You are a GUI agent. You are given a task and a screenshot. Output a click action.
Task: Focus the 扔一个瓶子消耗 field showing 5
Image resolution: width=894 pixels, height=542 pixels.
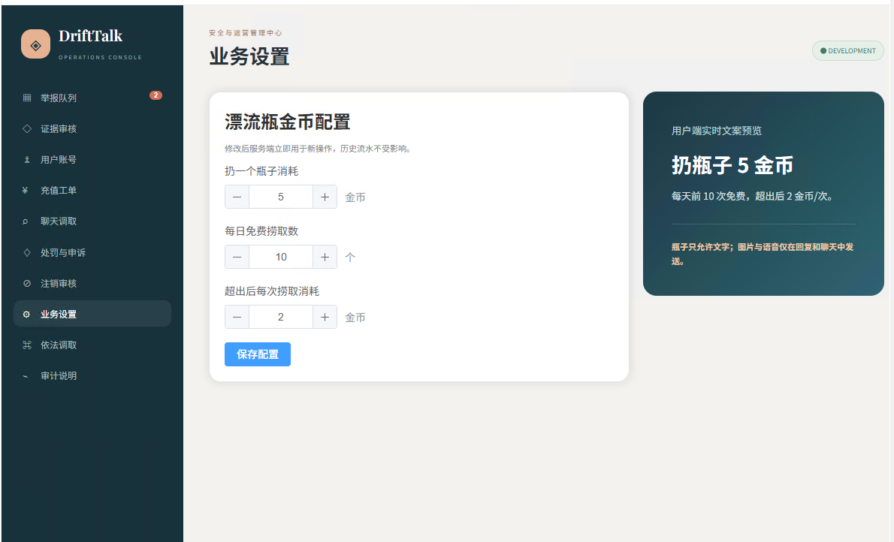pyautogui.click(x=281, y=197)
